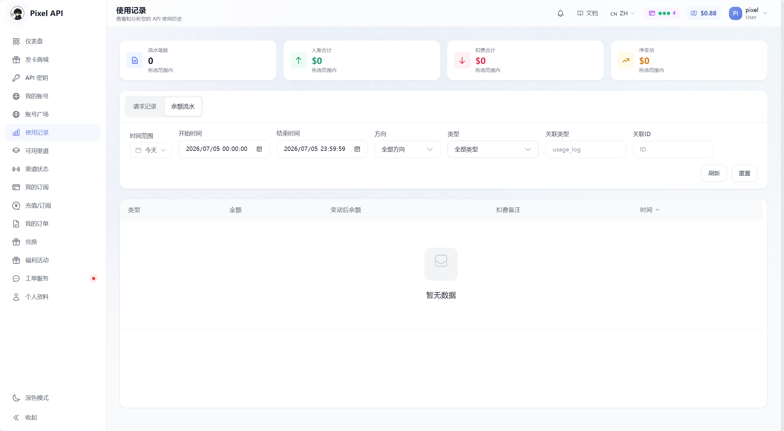Click the 个人资料 person icon
The height and width of the screenshot is (431, 784).
(16, 297)
